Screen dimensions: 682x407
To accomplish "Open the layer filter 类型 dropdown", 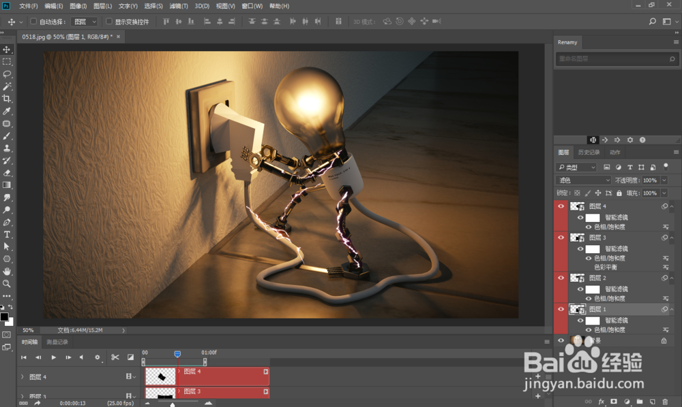I will [576, 167].
